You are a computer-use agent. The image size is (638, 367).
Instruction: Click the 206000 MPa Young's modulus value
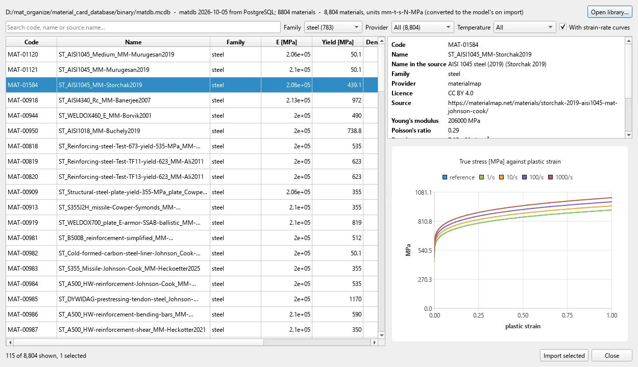tap(464, 121)
